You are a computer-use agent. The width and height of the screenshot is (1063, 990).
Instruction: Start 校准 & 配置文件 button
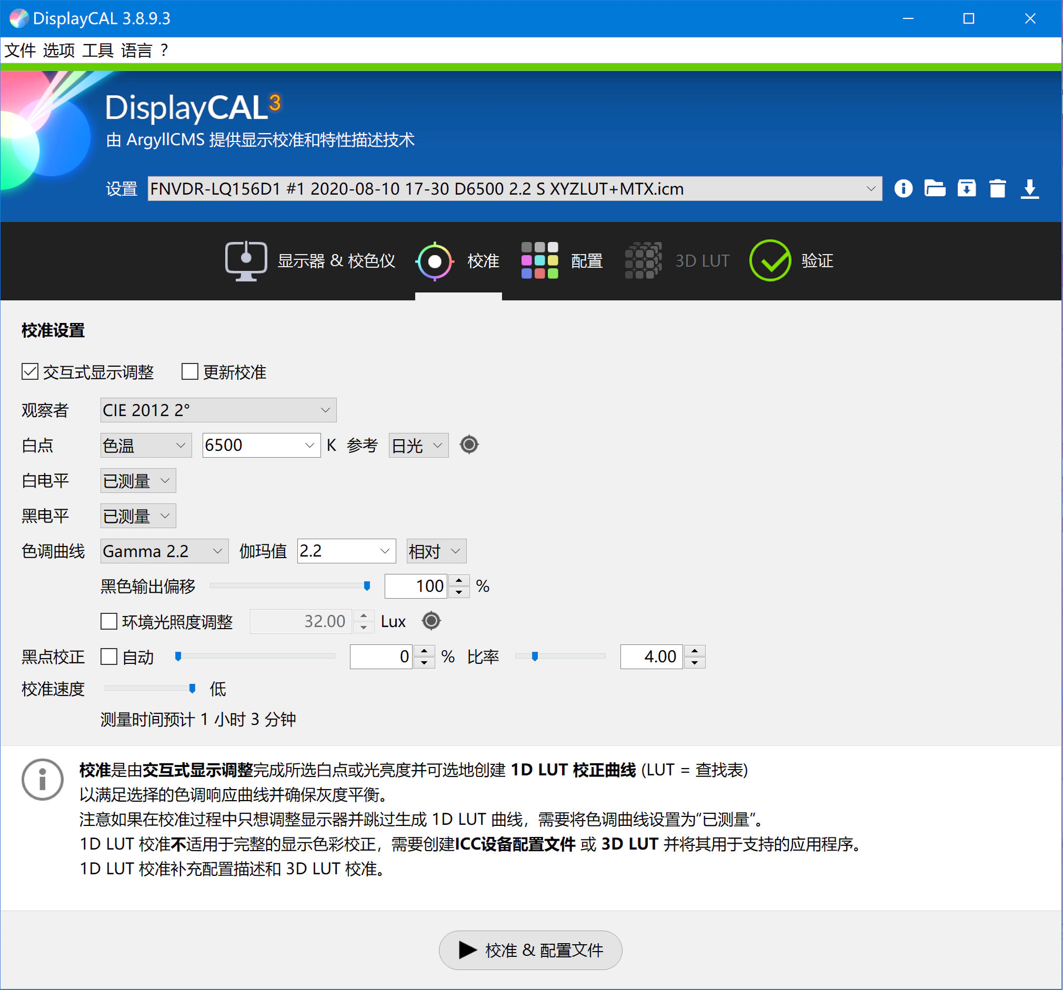[x=530, y=951]
